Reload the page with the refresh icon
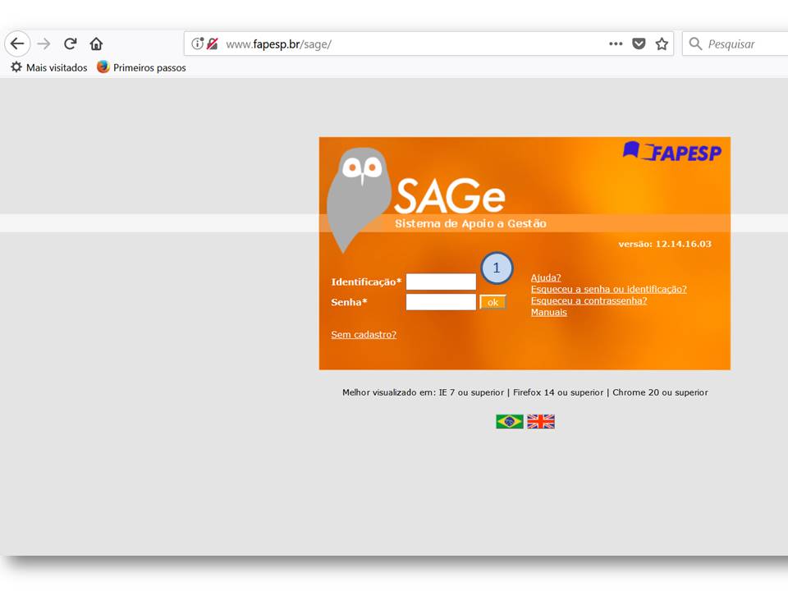Image resolution: width=788 pixels, height=591 pixels. (71, 44)
